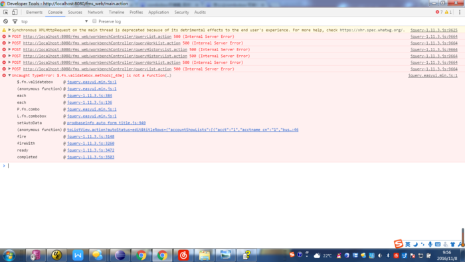Clear the console with the ban icon
The width and height of the screenshot is (465, 262).
[5, 21]
